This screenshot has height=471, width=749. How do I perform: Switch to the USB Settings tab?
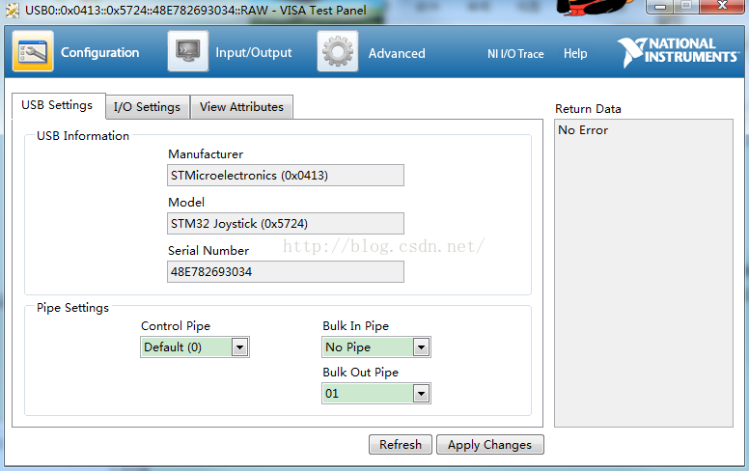pos(57,105)
